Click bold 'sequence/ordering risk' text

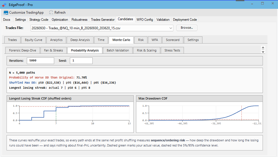point(168,141)
